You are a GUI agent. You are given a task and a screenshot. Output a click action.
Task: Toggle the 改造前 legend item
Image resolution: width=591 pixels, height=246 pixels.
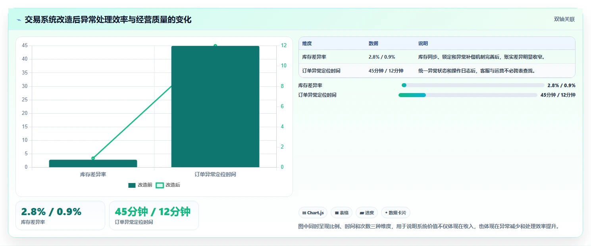coord(141,185)
